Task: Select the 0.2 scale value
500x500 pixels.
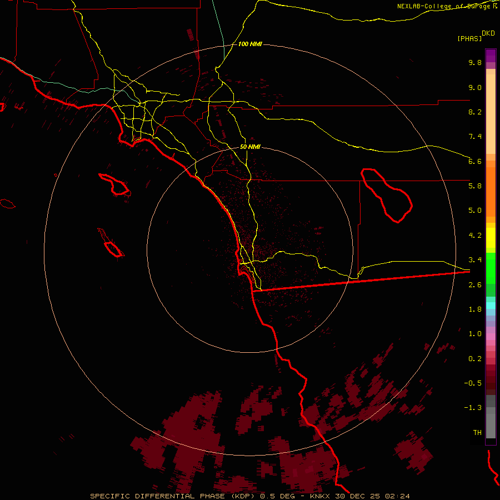Action: pos(475,359)
